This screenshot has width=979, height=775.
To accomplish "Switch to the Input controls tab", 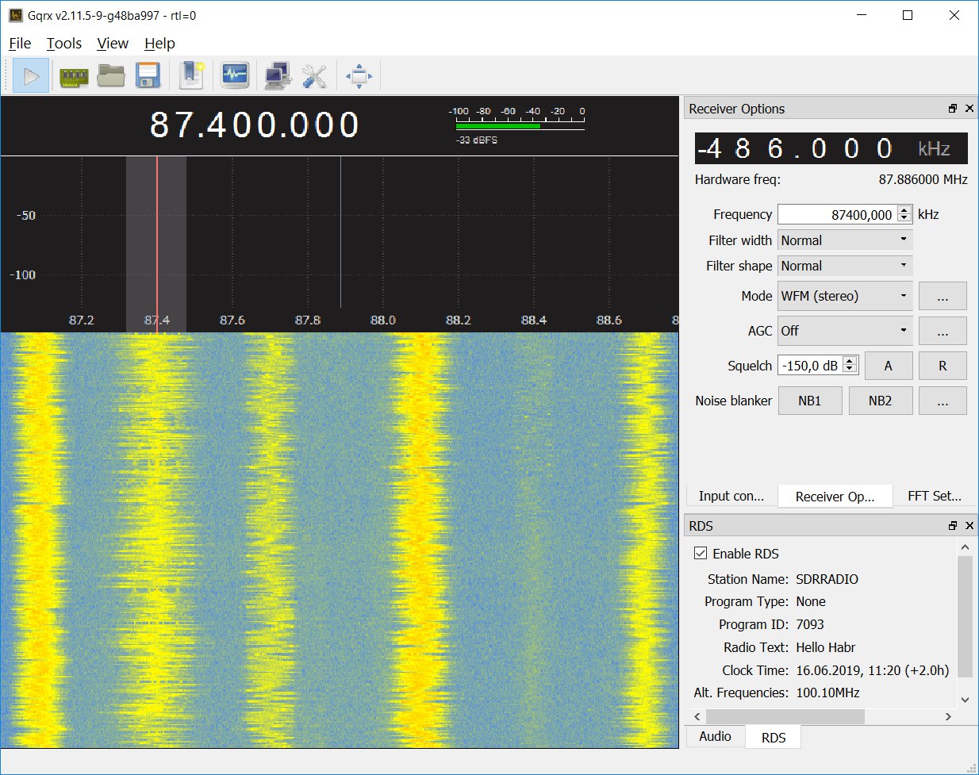I will click(731, 496).
